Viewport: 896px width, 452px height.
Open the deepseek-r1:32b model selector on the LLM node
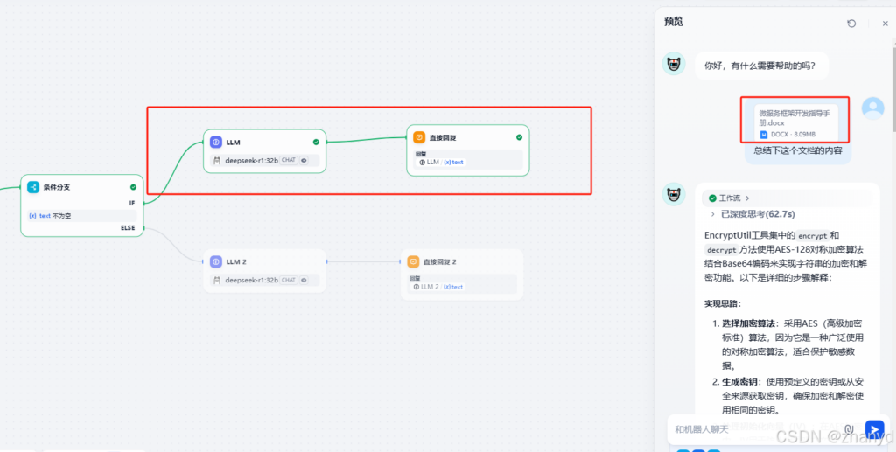(x=252, y=160)
